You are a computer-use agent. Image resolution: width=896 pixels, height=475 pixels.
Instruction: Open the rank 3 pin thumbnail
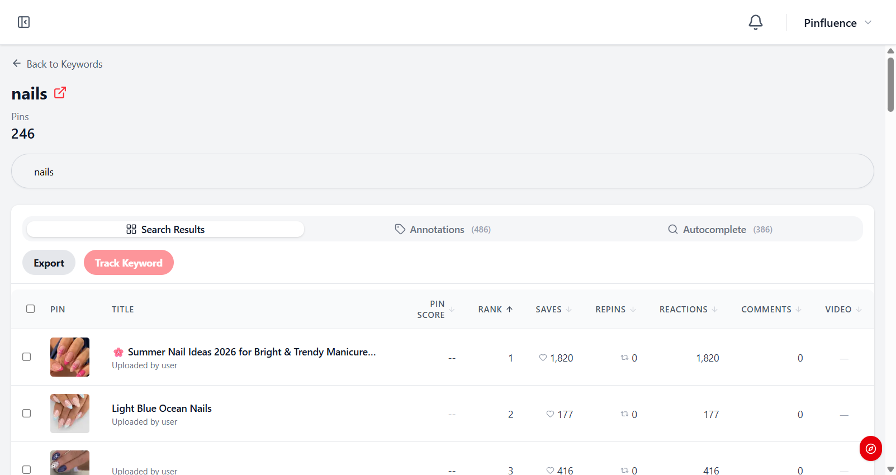pyautogui.click(x=70, y=463)
